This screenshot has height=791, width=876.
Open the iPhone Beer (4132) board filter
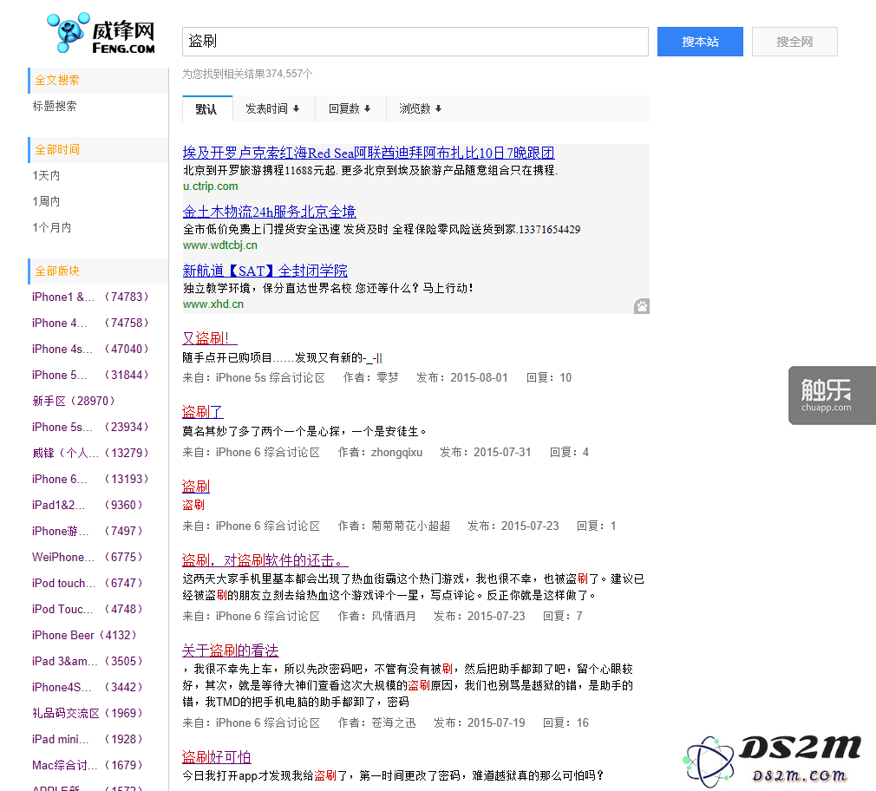point(84,635)
